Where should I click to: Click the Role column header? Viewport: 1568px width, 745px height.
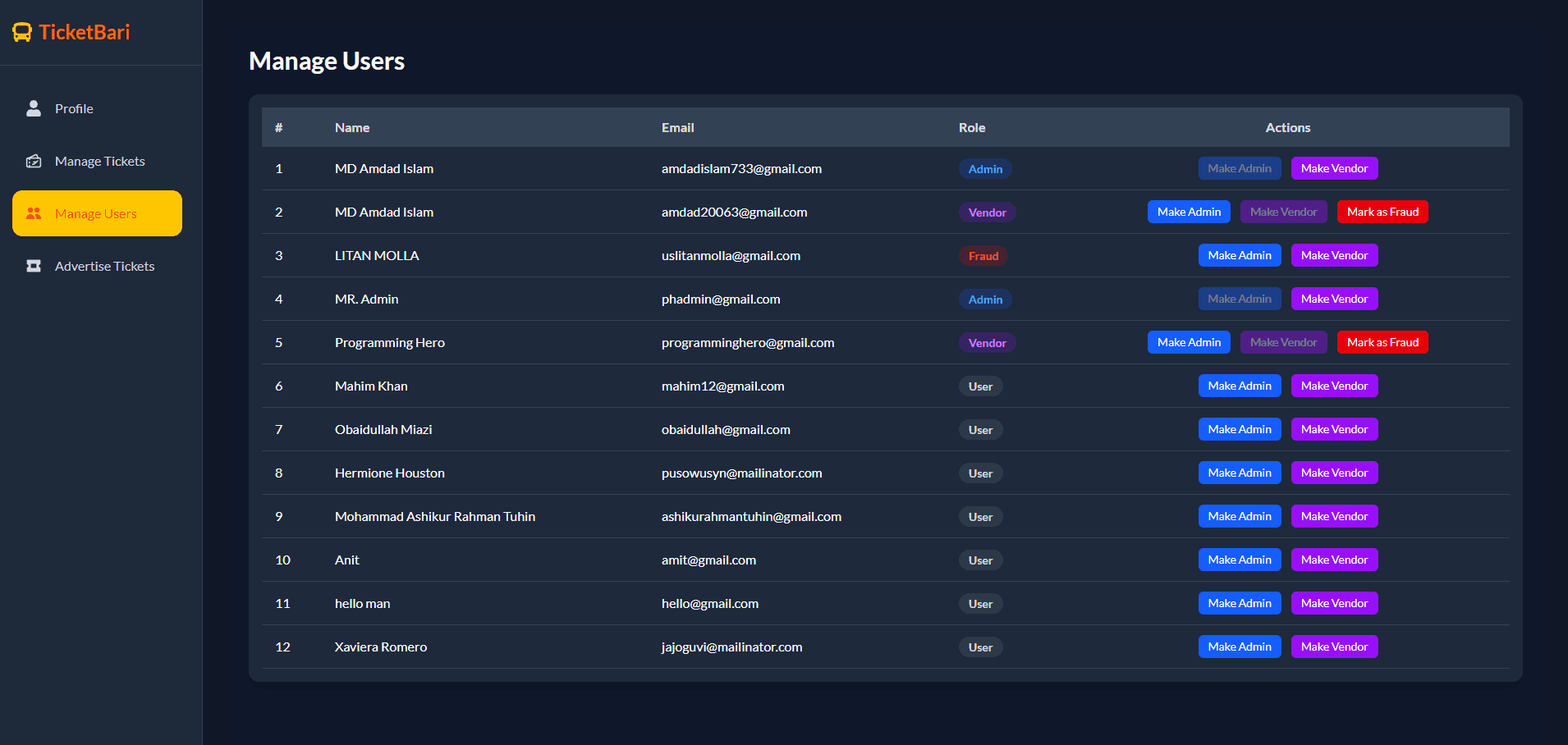[x=972, y=127]
